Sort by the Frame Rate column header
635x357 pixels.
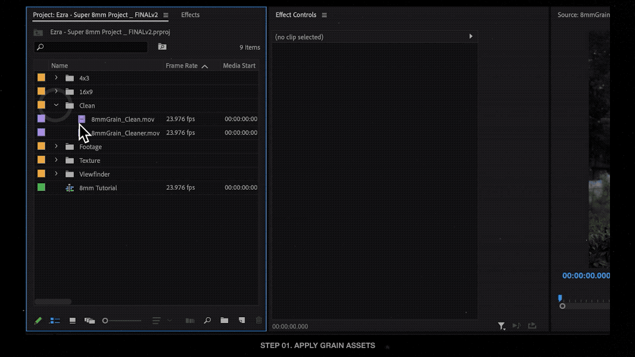pos(182,65)
